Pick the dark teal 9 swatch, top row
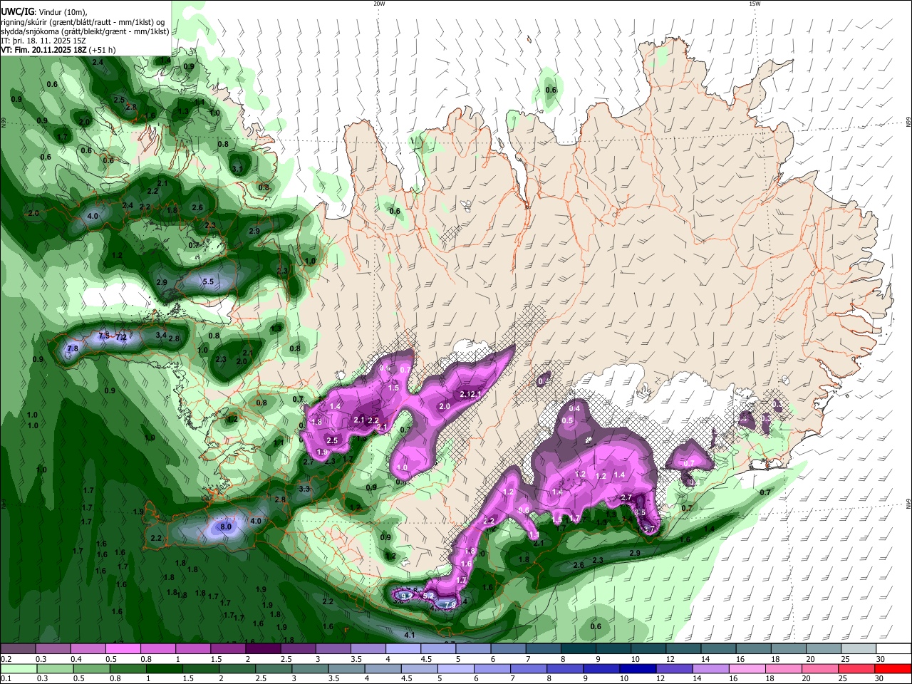The width and height of the screenshot is (912, 684). [x=613, y=649]
